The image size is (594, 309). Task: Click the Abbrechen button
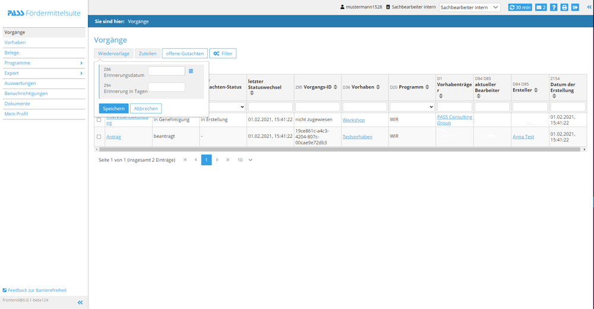[146, 108]
